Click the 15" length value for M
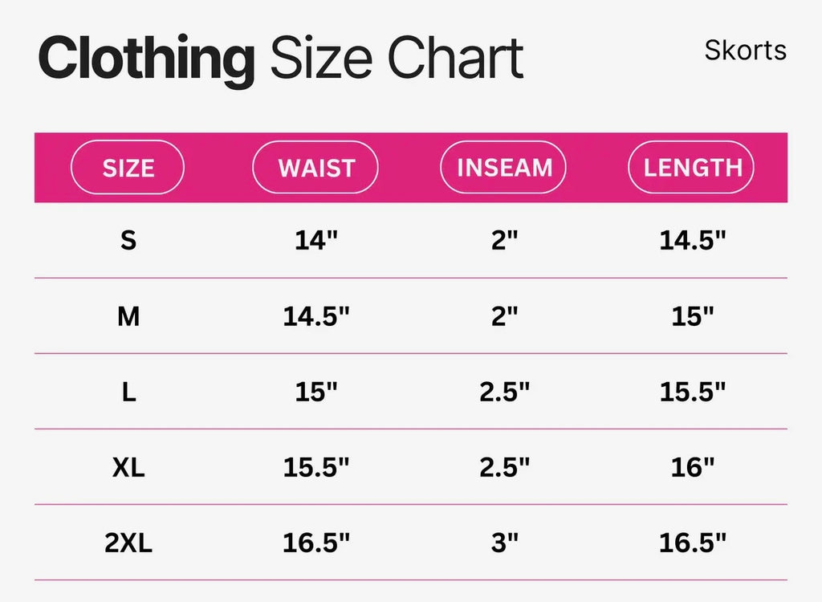Screen dimensions: 822x602 pyautogui.click(x=693, y=316)
